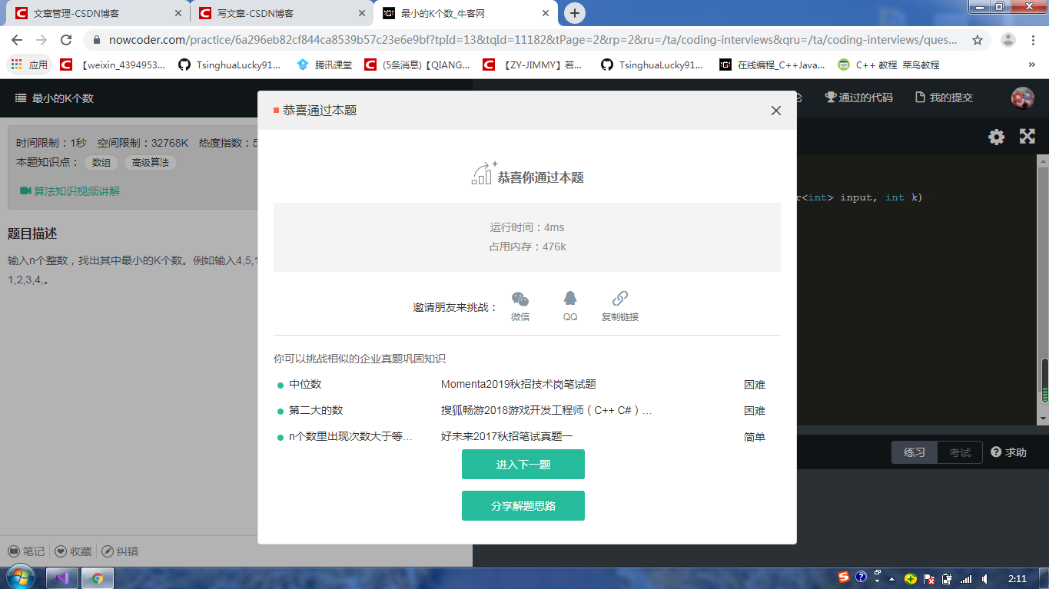Screen dimensions: 1049x589
Task: Share the result via QQ
Action: pos(569,301)
